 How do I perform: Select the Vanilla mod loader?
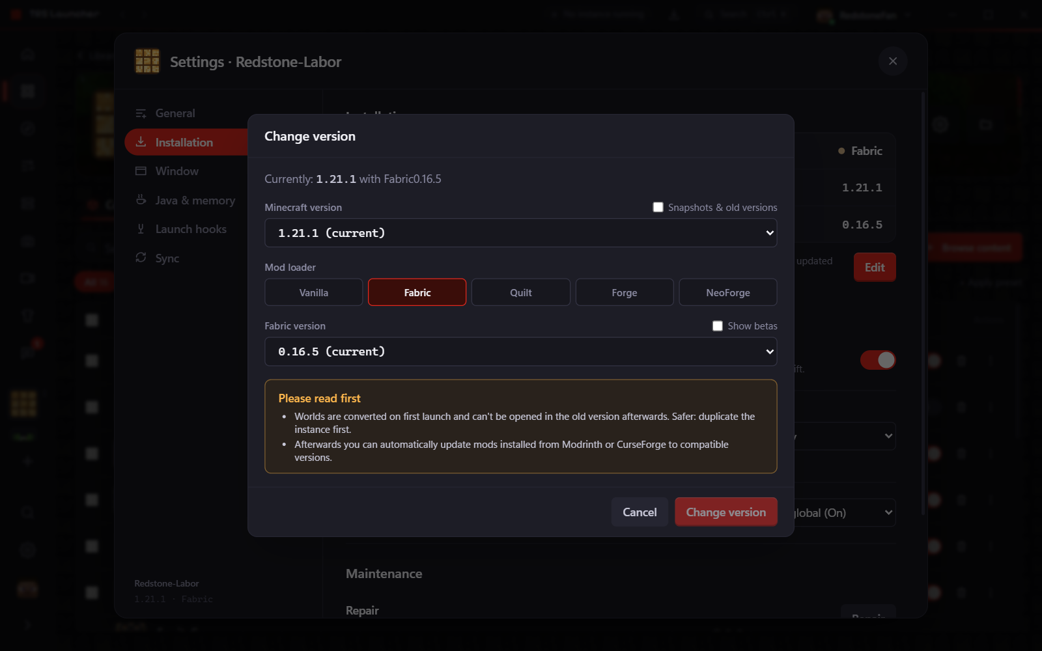313,292
